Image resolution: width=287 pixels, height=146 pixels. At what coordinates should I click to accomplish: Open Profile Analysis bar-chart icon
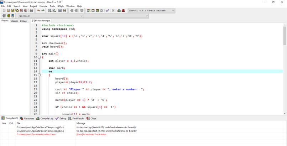[119, 11]
